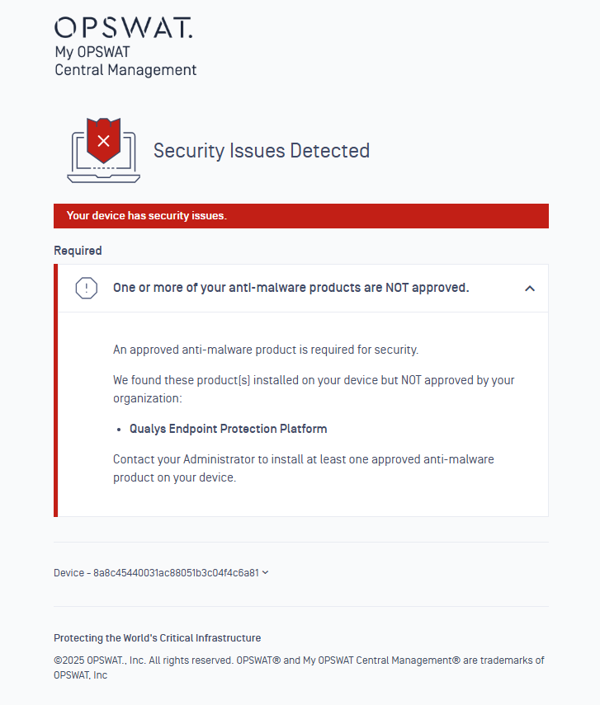Click the white X on the shield
The height and width of the screenshot is (705, 600).
pos(103,141)
